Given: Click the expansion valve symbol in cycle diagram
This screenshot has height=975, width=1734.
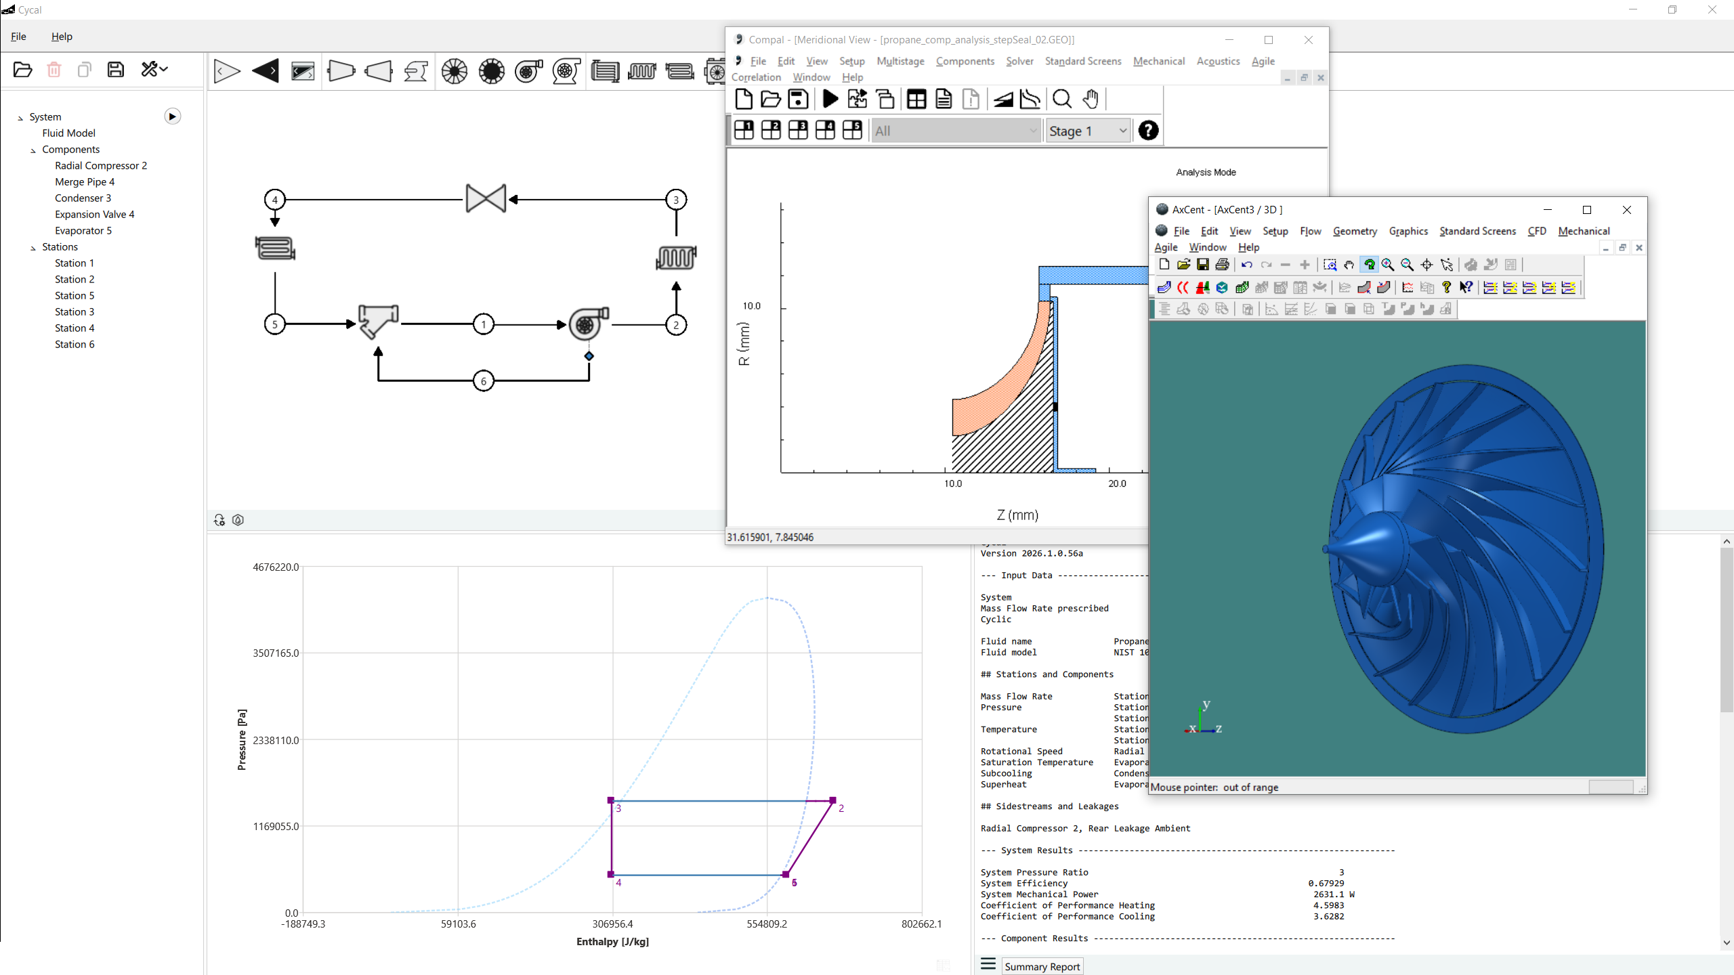Looking at the screenshot, I should point(486,199).
